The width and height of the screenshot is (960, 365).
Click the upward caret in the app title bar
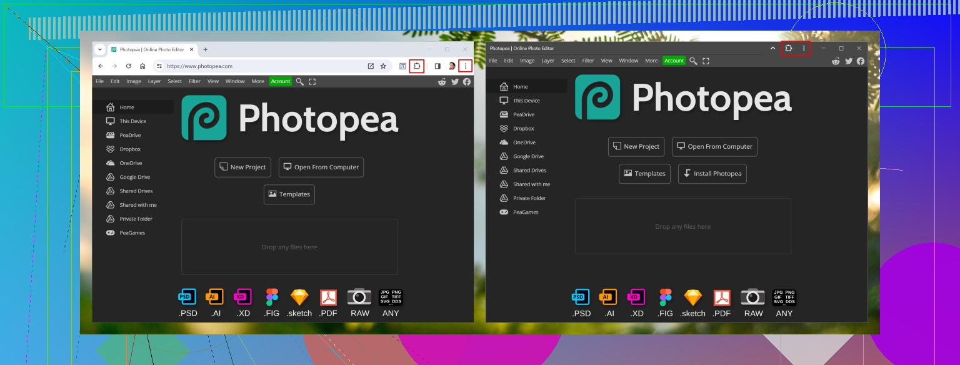click(772, 48)
